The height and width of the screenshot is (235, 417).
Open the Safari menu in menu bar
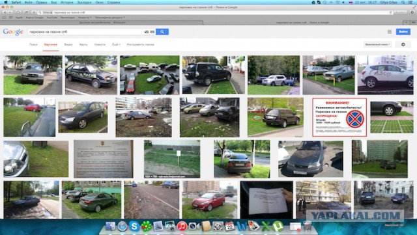coord(16,3)
